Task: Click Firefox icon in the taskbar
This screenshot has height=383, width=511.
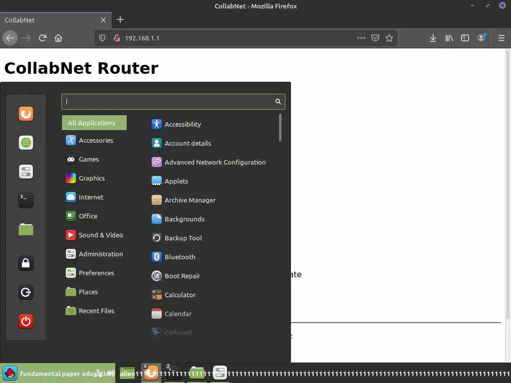Action: pos(151,373)
